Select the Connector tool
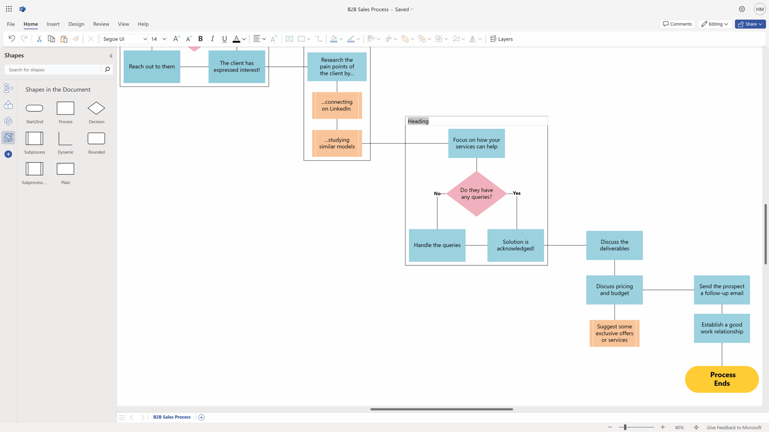Image resolution: width=769 pixels, height=432 pixels. pos(318,39)
